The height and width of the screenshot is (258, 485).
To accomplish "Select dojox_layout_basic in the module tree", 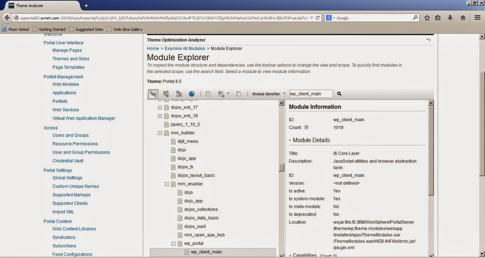I will tap(196, 175).
